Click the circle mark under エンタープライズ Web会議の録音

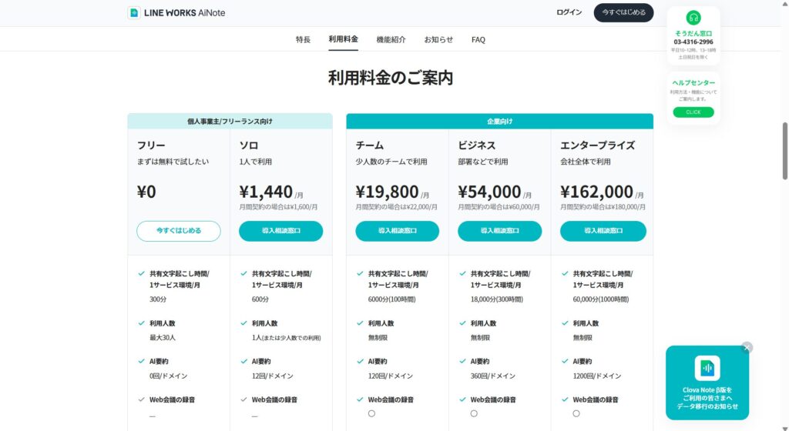tap(576, 413)
